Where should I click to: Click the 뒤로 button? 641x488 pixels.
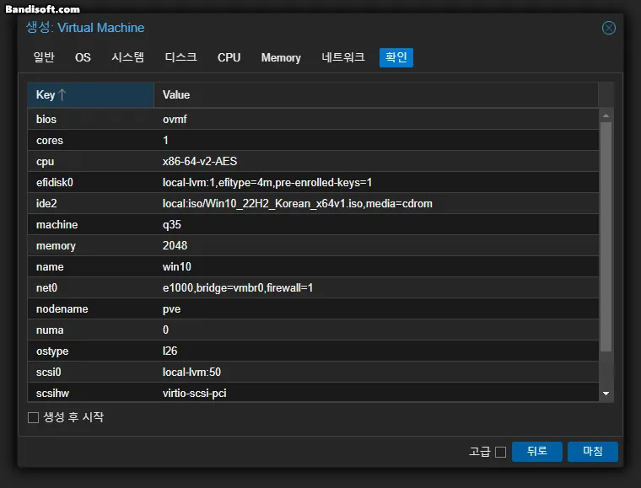click(x=536, y=451)
